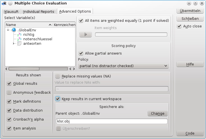Select the notenschluessel numeric variable icon

[x=19, y=39]
